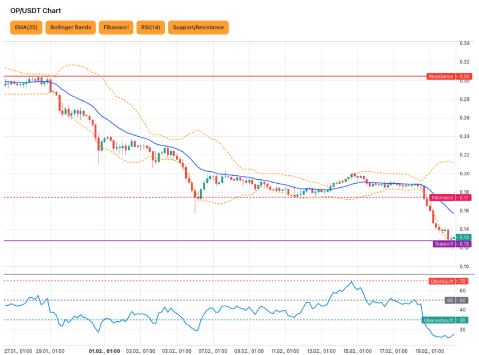The height and width of the screenshot is (355, 479).
Task: Toggle the EMA(20) indicator button
Action: [x=26, y=27]
